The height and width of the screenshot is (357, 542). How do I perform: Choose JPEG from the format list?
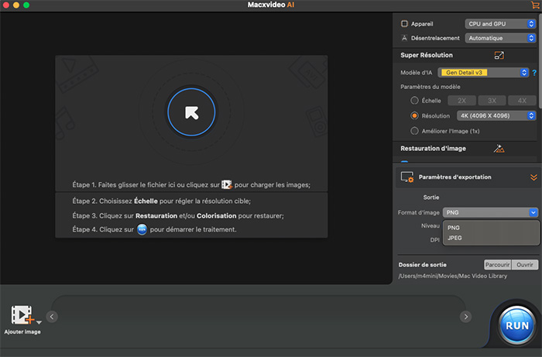(491, 238)
